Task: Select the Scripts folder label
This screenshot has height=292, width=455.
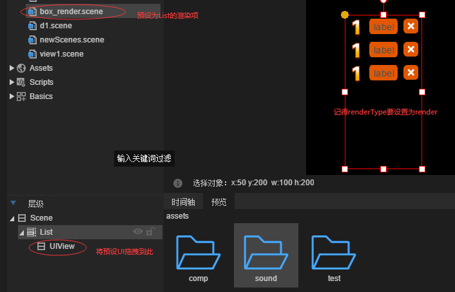Action: (41, 82)
